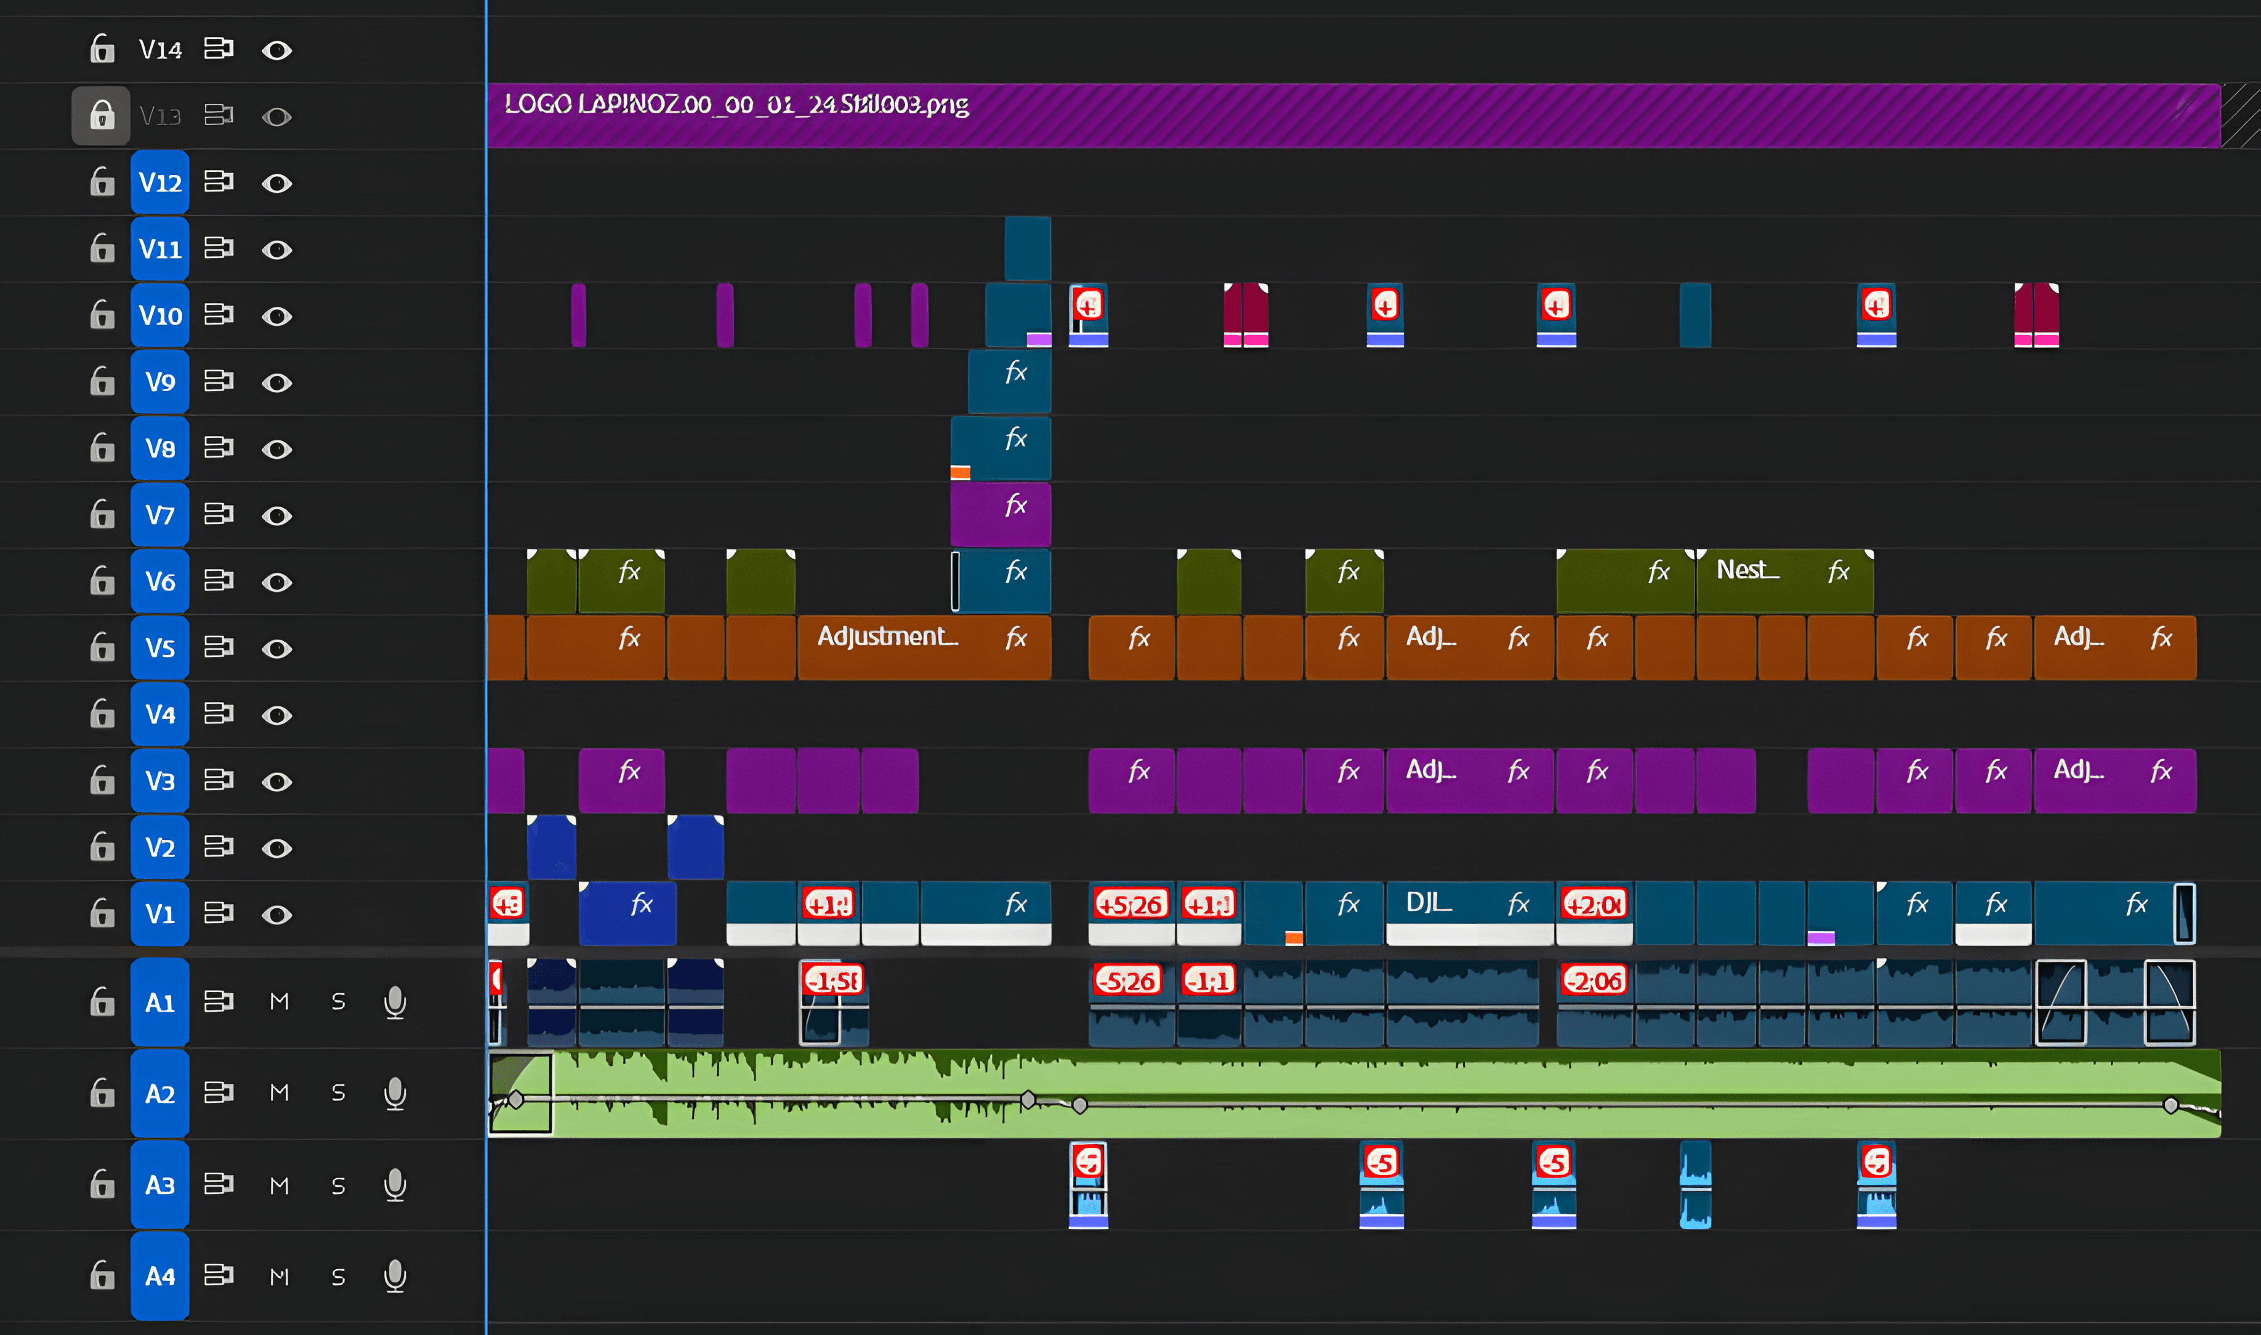Select the green music clip on A2
2261x1335 pixels.
(1353, 1093)
